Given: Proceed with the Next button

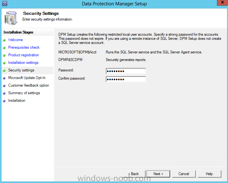Looking at the screenshot, I should pos(158,174).
